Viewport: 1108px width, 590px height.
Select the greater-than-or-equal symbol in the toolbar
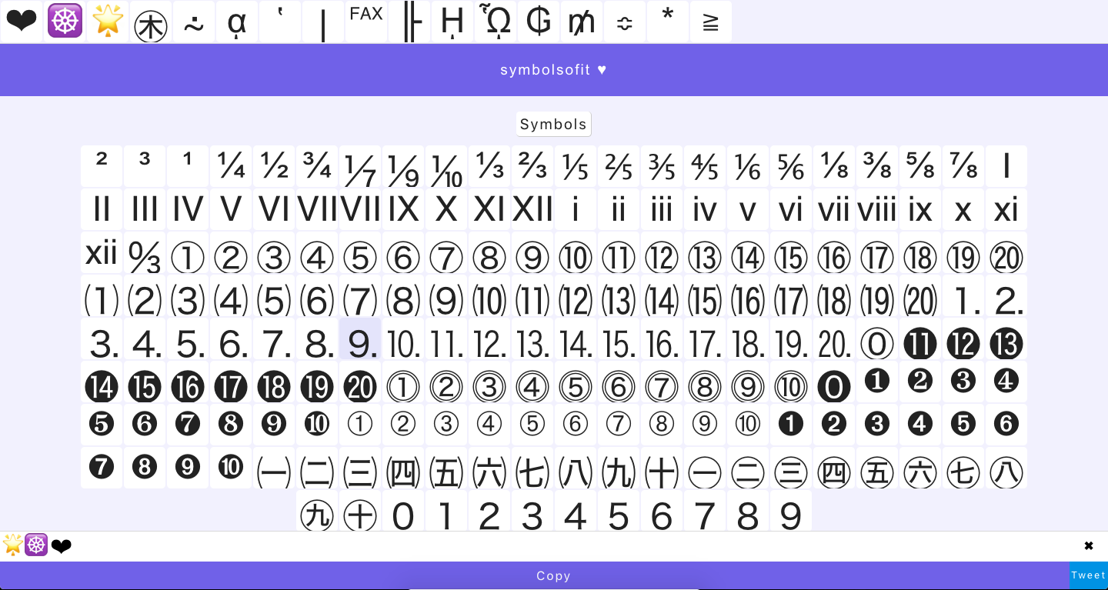711,21
